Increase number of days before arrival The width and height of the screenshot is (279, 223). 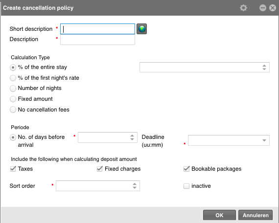pyautogui.click(x=132, y=135)
